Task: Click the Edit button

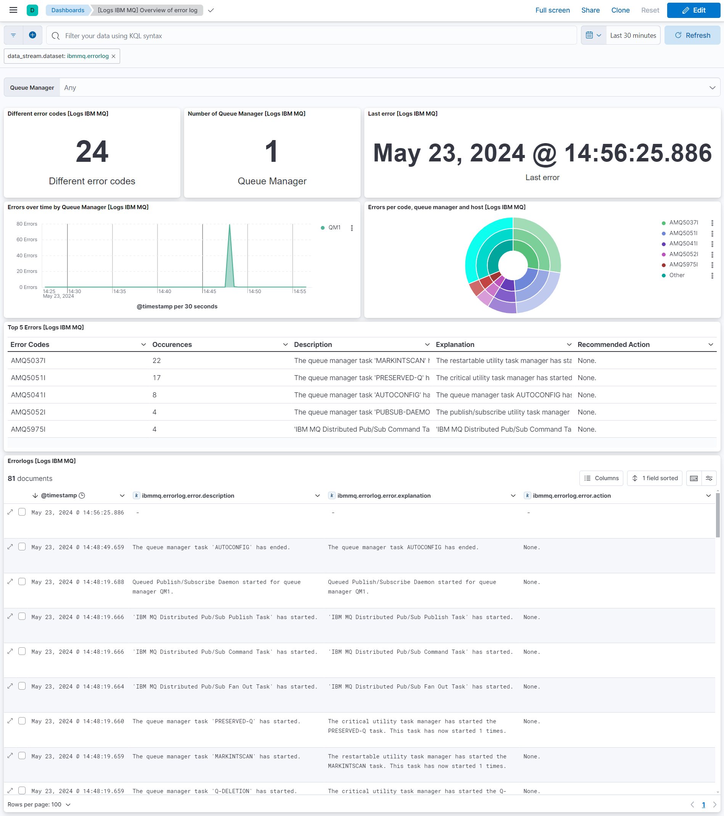Action: pos(693,10)
